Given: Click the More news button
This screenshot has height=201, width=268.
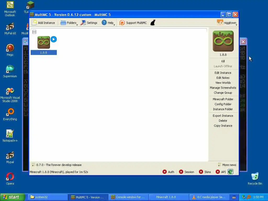Looking at the screenshot, I should tap(227, 165).
